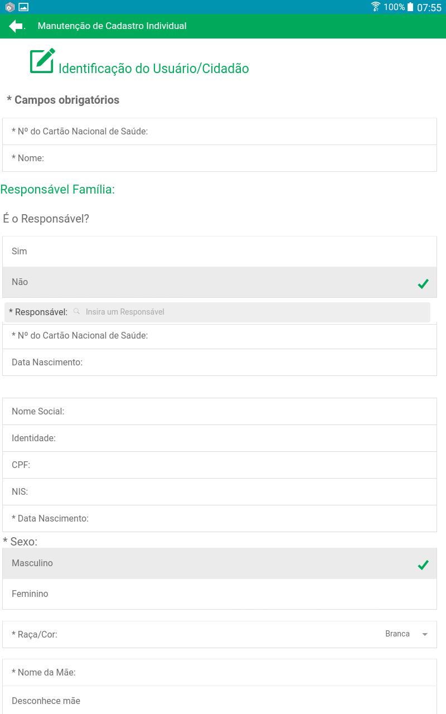Tap the search icon in Responsável field
The width and height of the screenshot is (446, 714).
point(77,311)
